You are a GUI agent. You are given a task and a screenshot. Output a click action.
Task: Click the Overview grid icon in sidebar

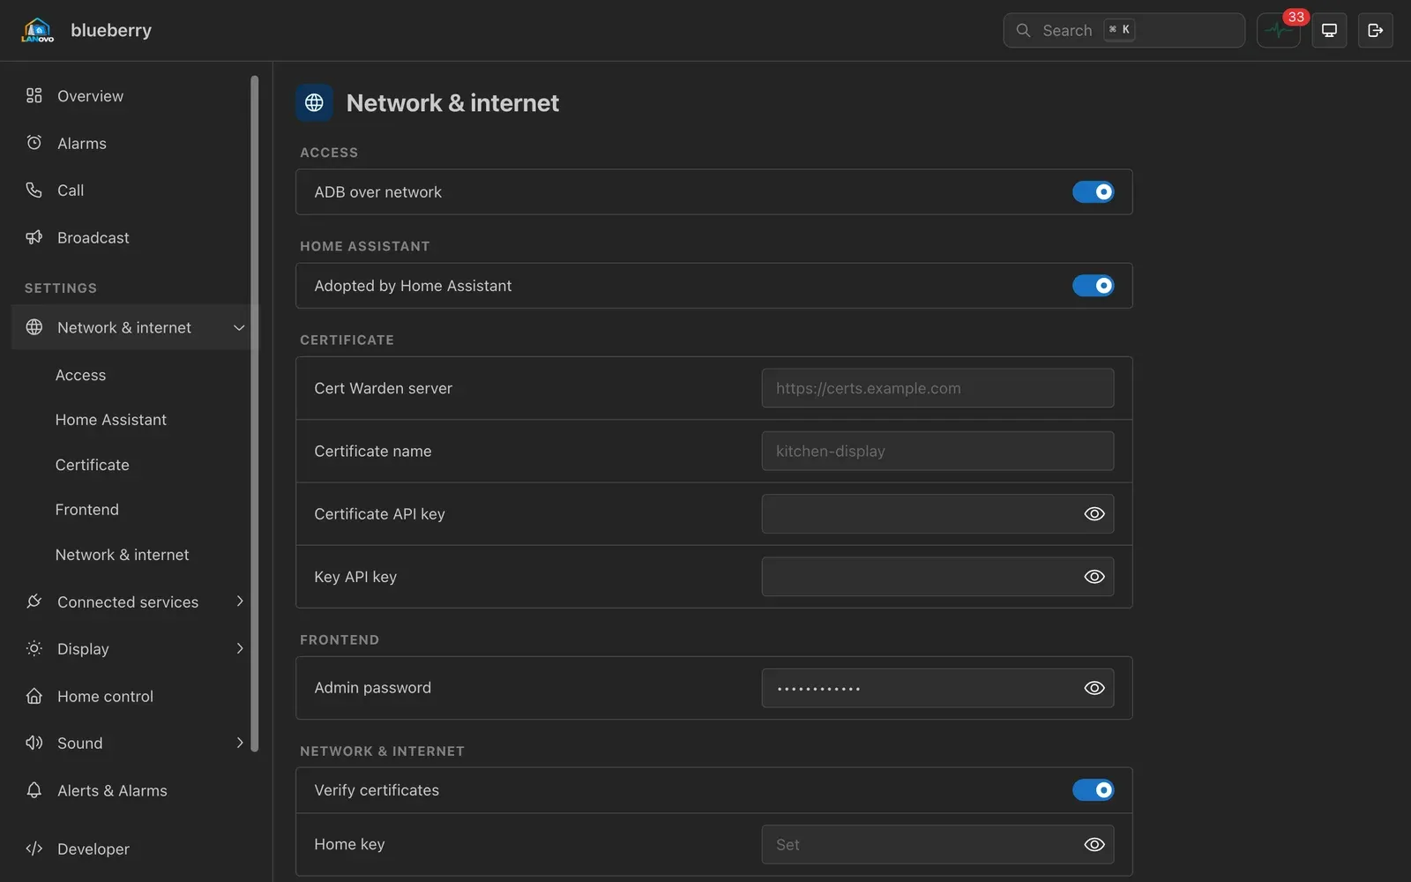(x=34, y=95)
